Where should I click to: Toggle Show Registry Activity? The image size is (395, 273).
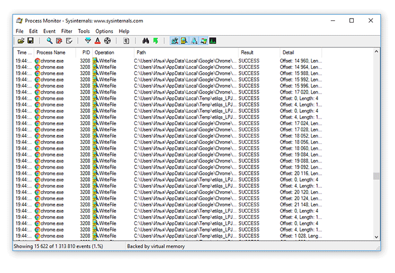click(x=174, y=41)
